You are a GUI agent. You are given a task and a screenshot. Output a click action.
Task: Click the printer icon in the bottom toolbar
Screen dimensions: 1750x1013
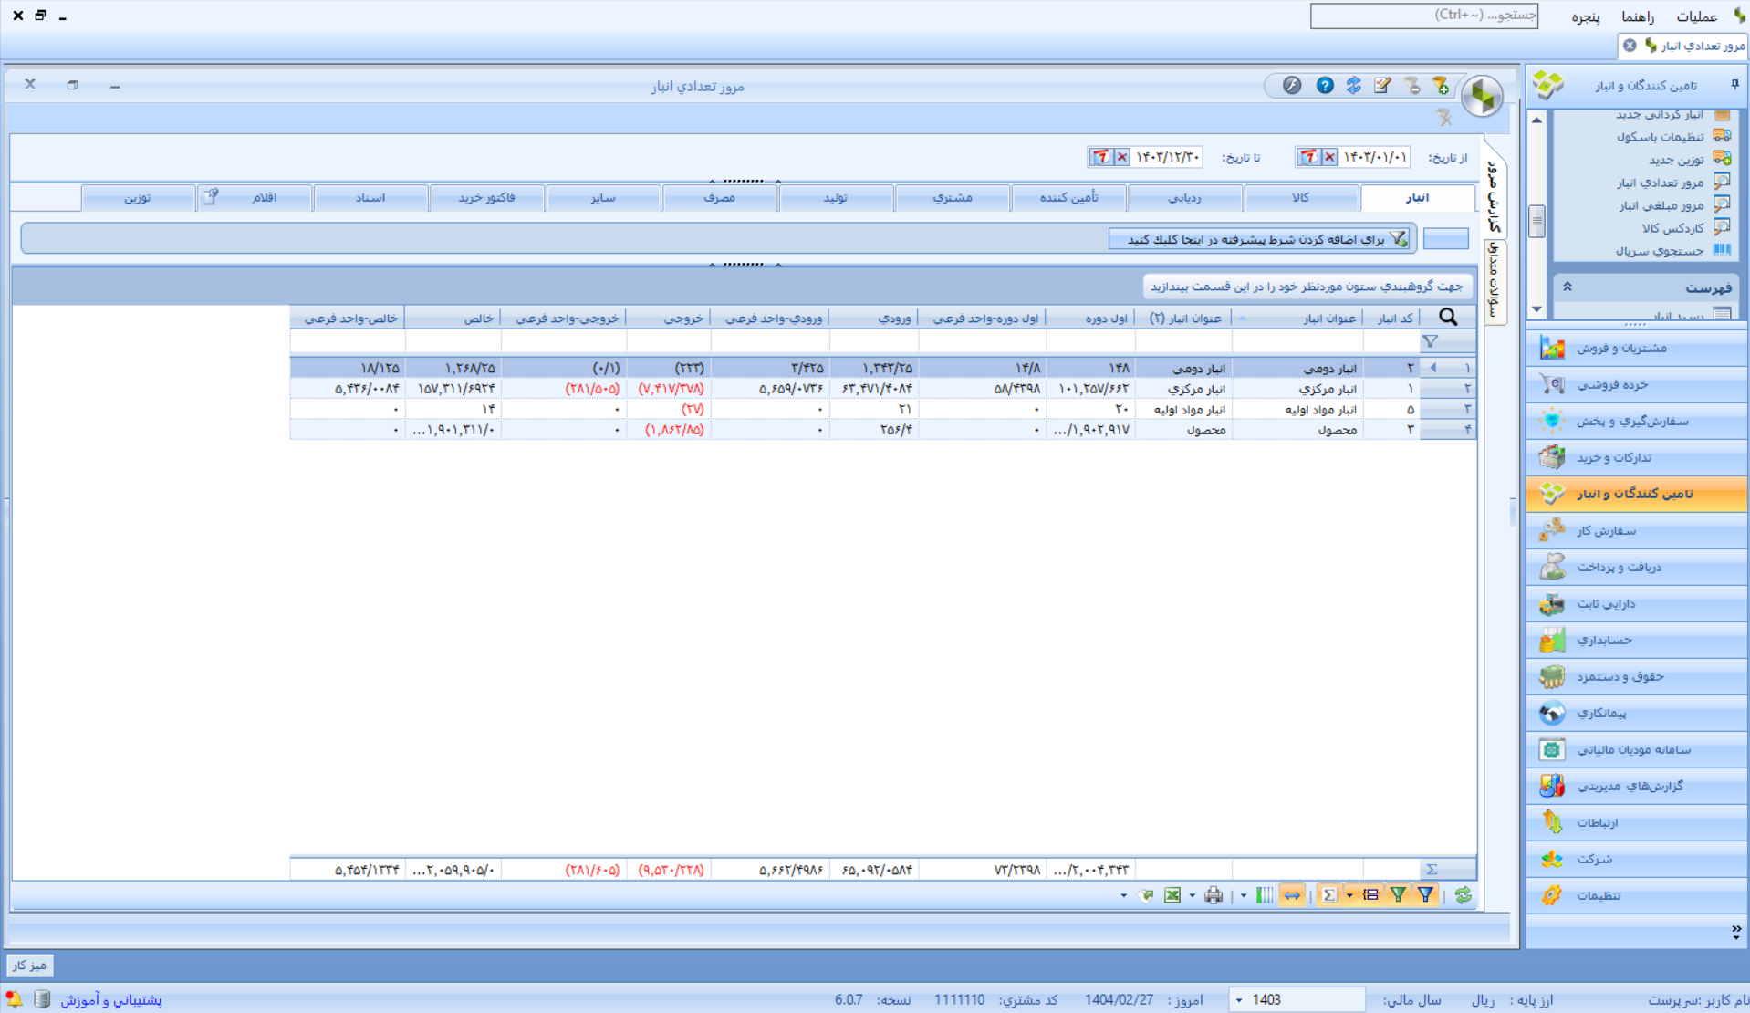1213,895
